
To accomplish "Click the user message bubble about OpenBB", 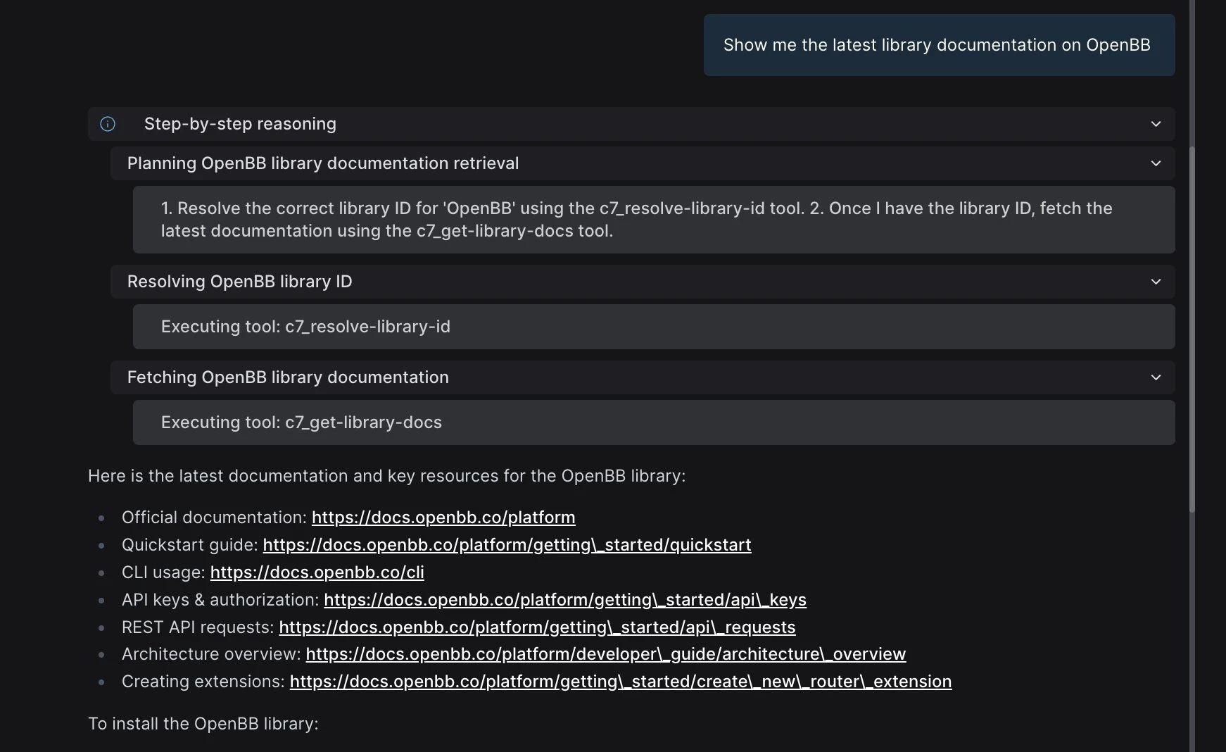I will (x=938, y=45).
